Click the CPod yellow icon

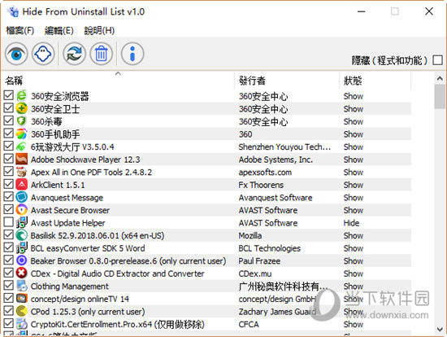[x=21, y=311]
